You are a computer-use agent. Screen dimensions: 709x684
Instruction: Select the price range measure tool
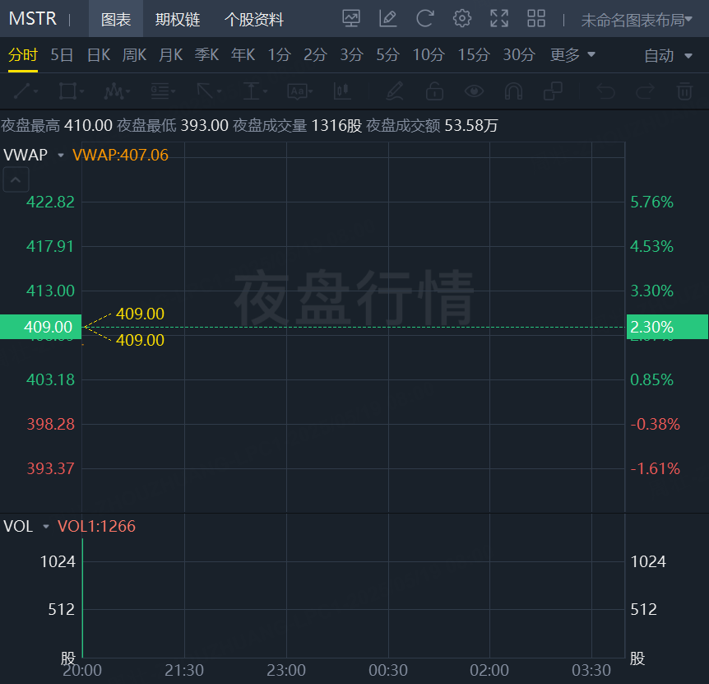coord(255,91)
